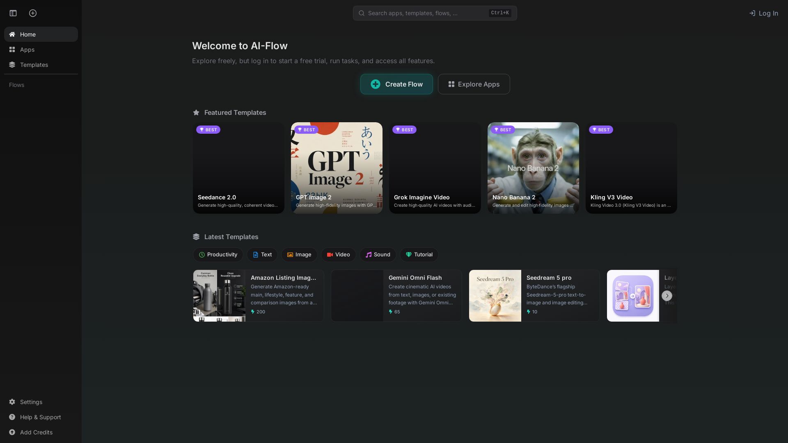Click the Explore Apps button
Screen dimensions: 788x443
point(474,84)
